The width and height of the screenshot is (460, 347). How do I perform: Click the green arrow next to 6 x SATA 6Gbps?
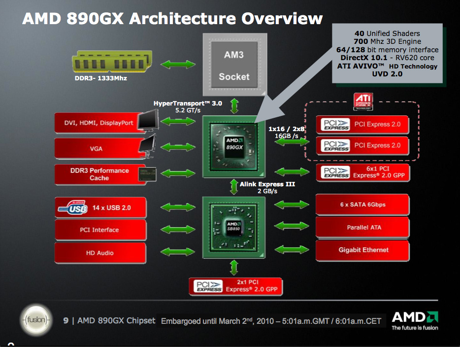pyautogui.click(x=292, y=205)
